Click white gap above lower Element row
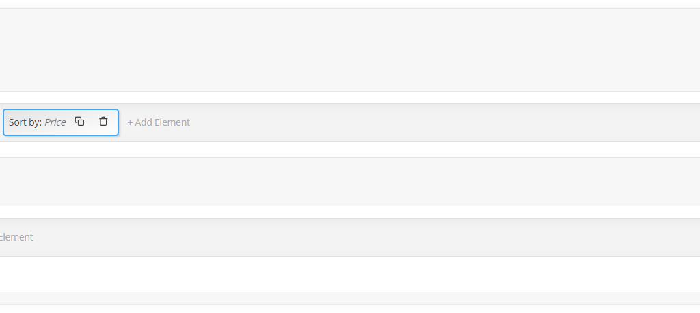 coord(350,212)
